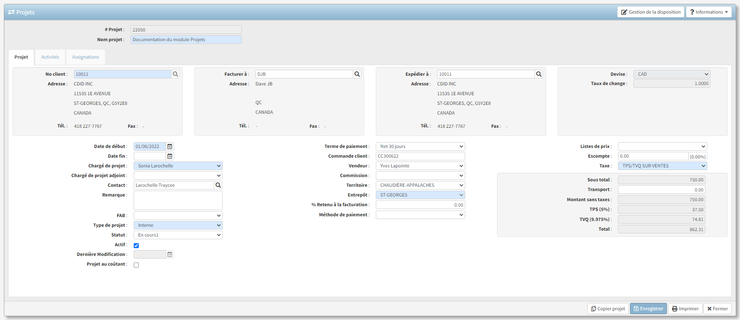Click the Sous total value field

pos(661,180)
